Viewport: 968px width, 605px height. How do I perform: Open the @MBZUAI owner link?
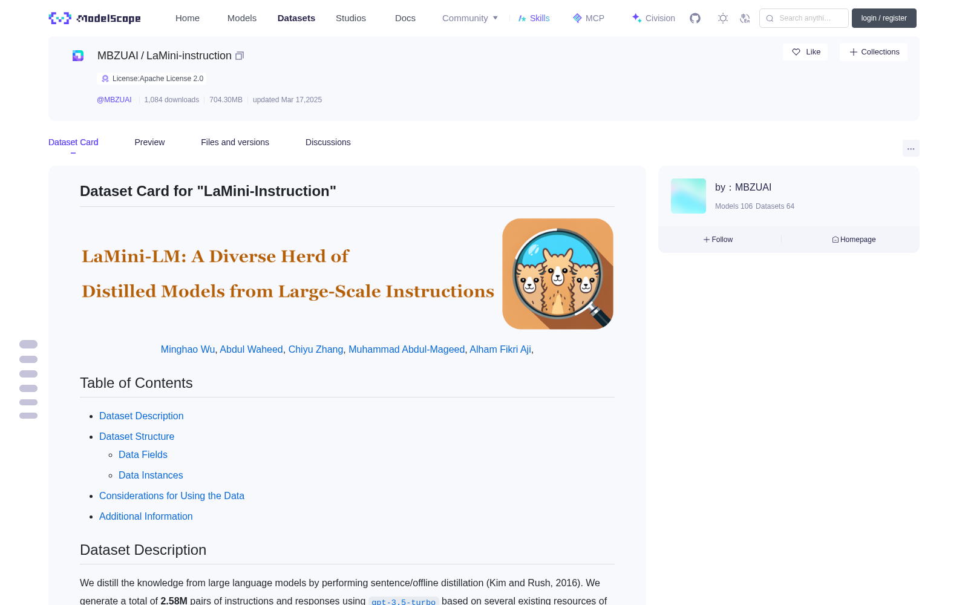114,100
